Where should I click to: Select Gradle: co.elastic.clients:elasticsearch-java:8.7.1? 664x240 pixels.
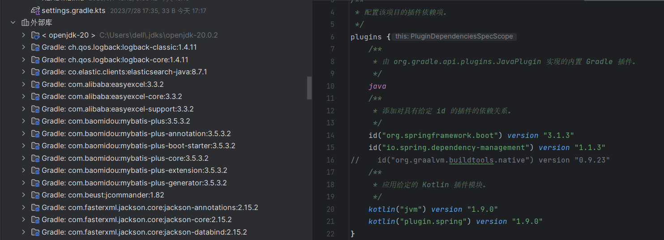(124, 72)
